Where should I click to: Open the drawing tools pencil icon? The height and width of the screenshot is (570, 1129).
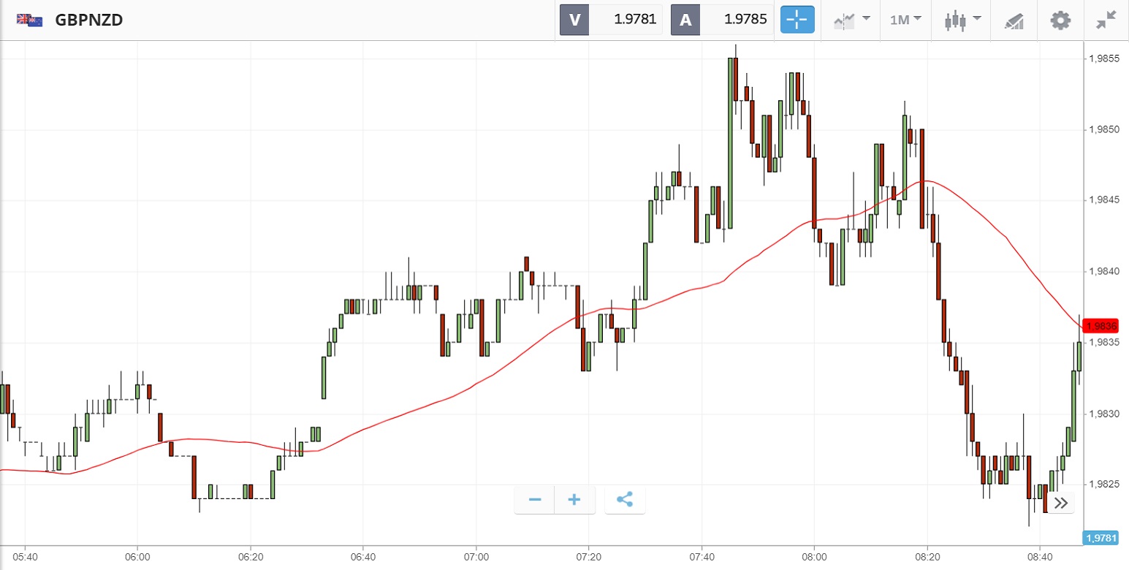click(x=1014, y=20)
